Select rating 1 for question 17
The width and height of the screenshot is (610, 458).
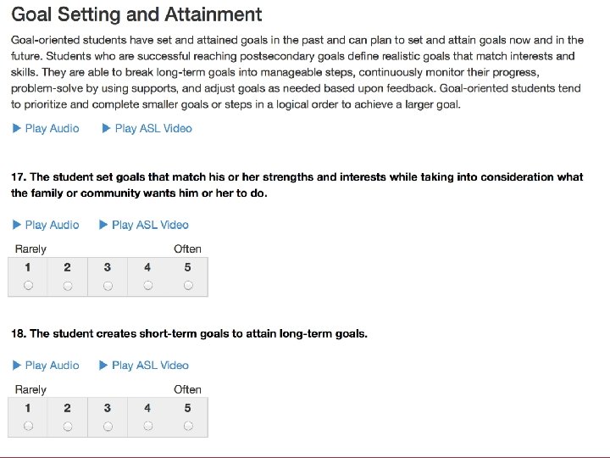tap(28, 286)
